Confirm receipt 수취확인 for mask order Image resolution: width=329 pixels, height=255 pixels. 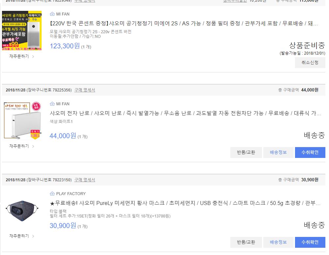click(x=310, y=242)
